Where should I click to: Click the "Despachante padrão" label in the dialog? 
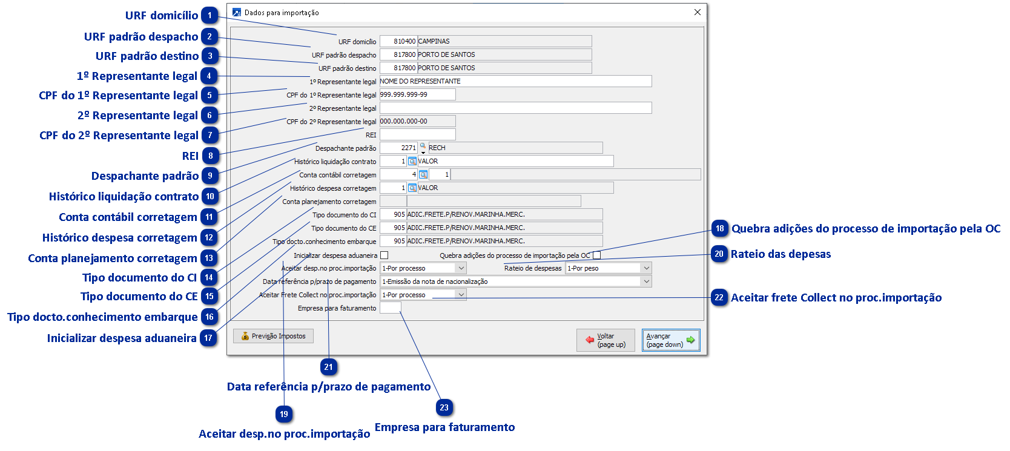tap(346, 148)
